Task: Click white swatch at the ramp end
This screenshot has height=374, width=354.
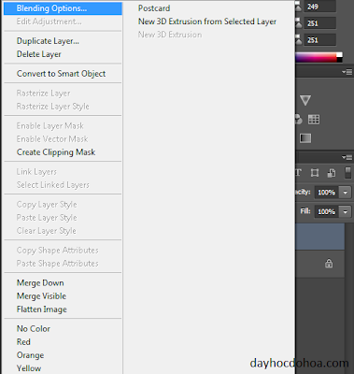Action: [340, 55]
